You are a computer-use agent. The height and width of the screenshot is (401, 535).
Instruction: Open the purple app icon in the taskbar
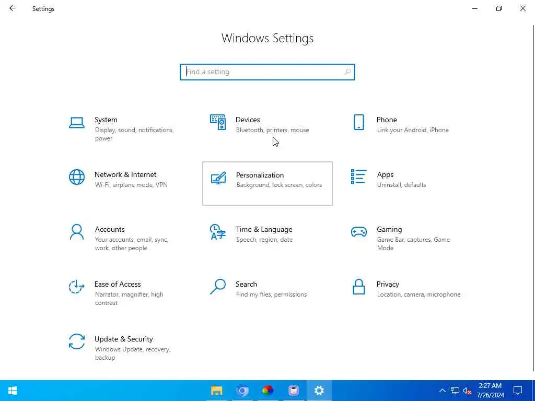click(294, 391)
